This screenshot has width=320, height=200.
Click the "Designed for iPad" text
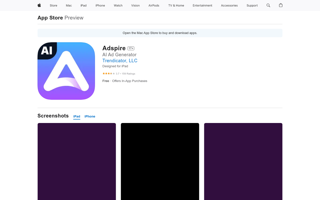click(115, 66)
